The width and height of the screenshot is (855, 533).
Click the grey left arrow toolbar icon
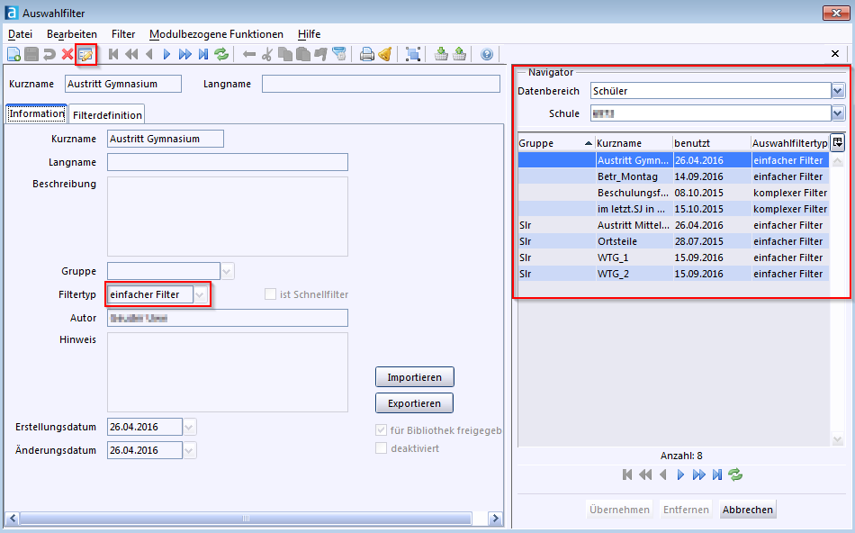point(249,54)
